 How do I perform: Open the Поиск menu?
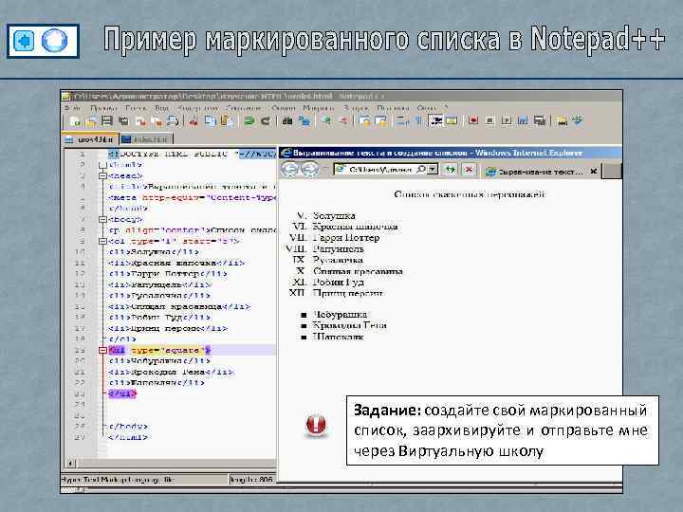pos(136,107)
